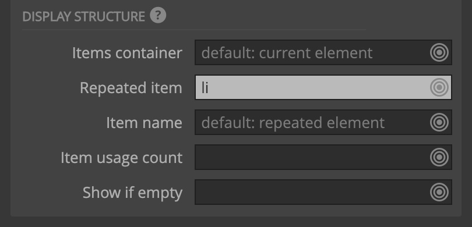This screenshot has height=227, width=472.
Task: Focus the Show if empty field
Action: [323, 192]
